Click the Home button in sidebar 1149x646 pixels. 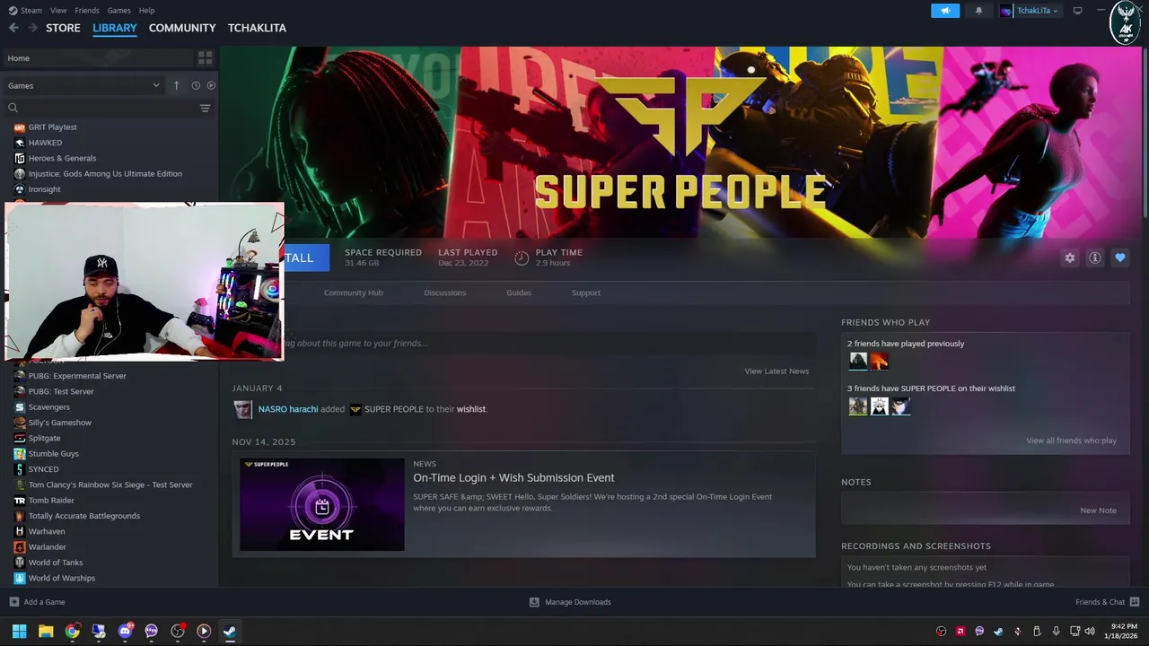[98, 58]
